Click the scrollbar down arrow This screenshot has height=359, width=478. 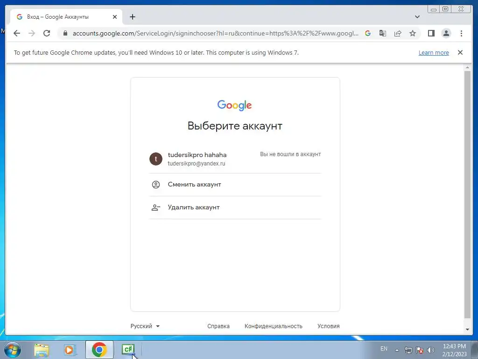467,330
